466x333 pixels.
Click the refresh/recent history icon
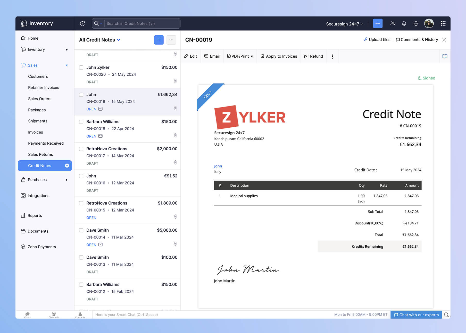pos(82,24)
